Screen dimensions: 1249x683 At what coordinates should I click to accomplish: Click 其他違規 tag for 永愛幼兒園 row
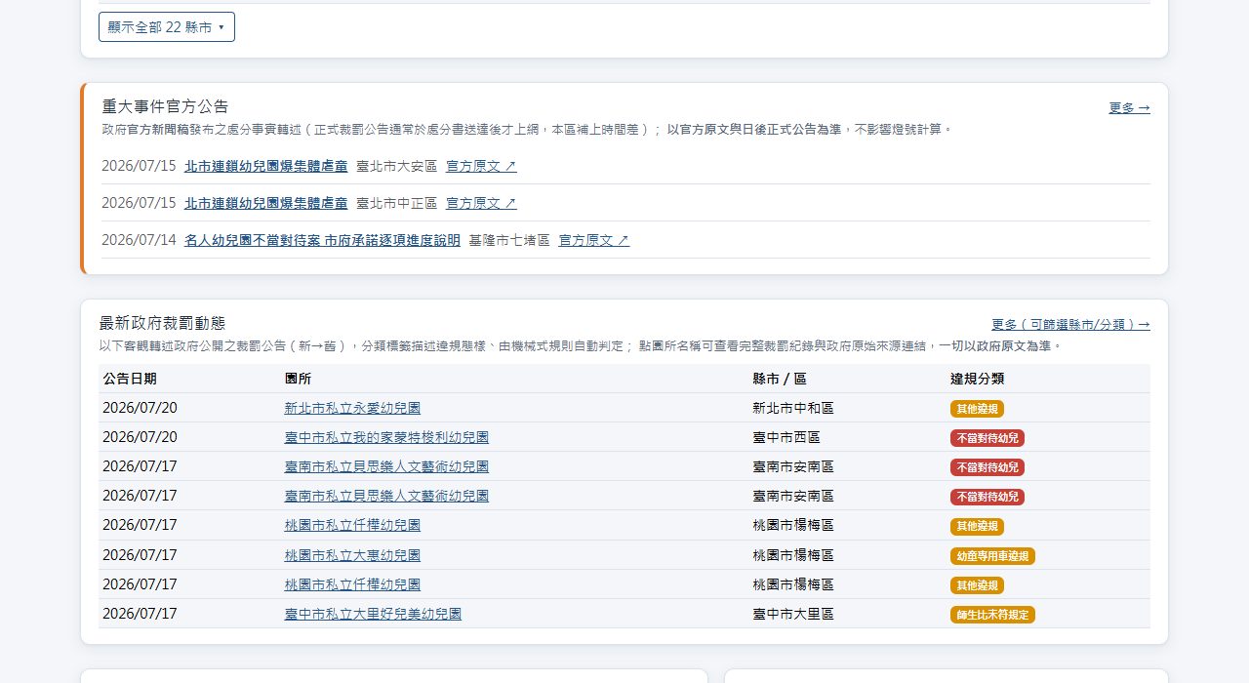977,409
